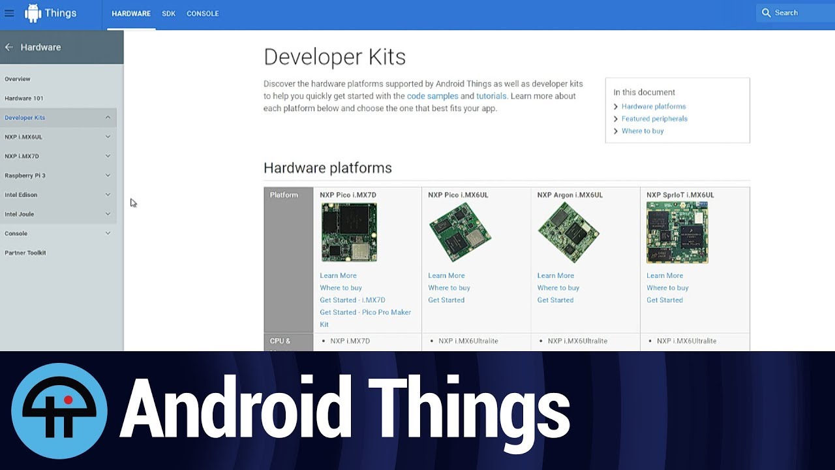Screen dimensions: 835x470
Task: Click the Featured peripherals chevron icon
Action: pos(616,119)
